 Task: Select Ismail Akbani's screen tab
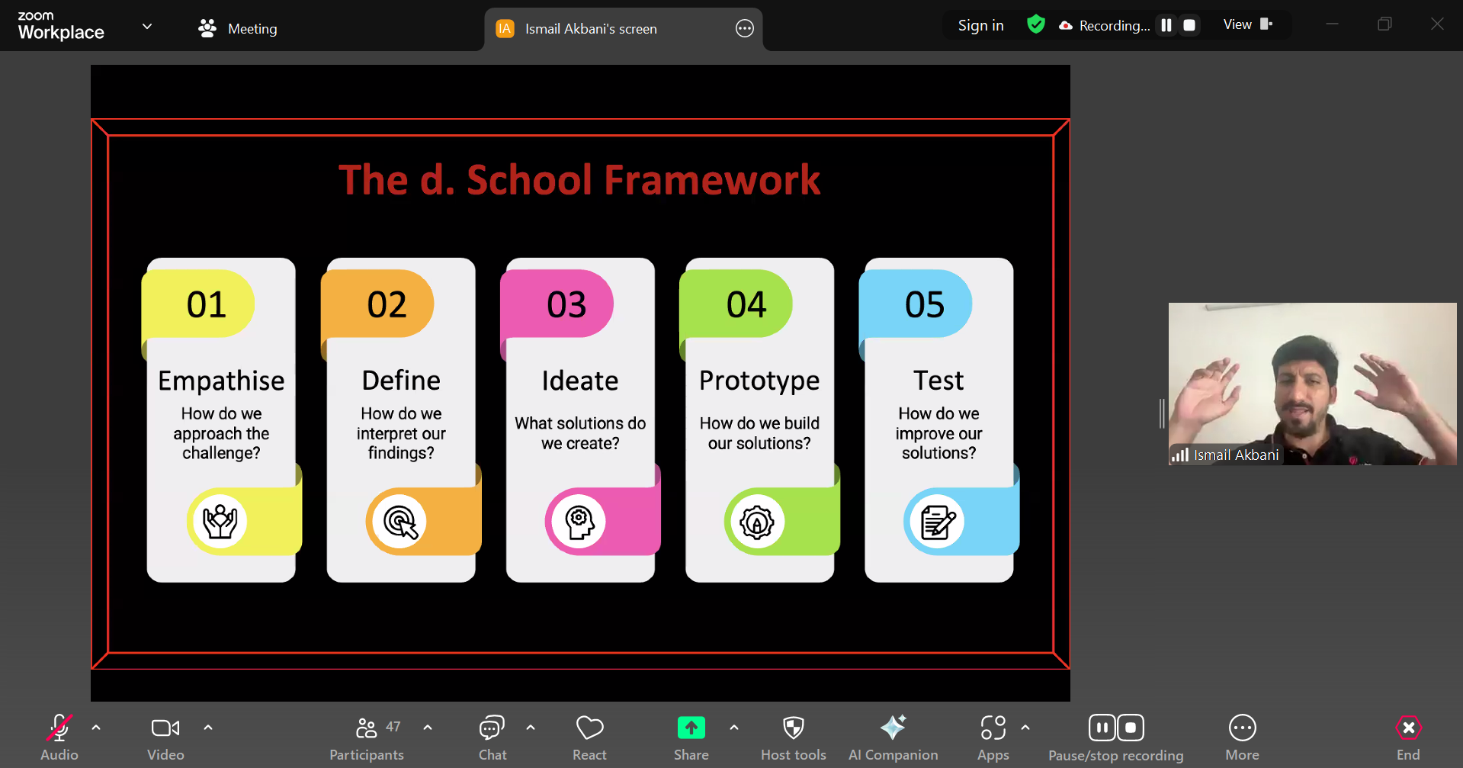point(590,29)
